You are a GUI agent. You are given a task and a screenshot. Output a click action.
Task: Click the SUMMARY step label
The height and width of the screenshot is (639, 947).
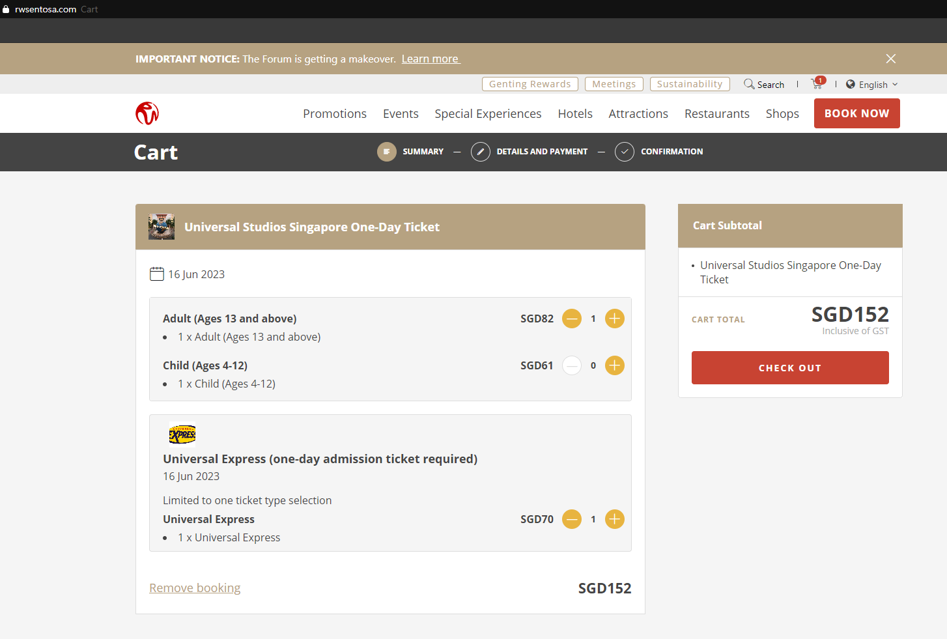[x=423, y=152]
